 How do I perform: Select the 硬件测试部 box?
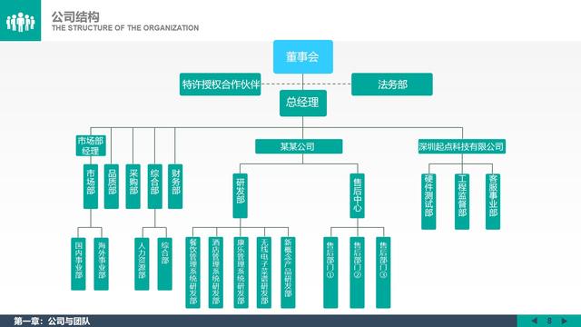(x=428, y=202)
